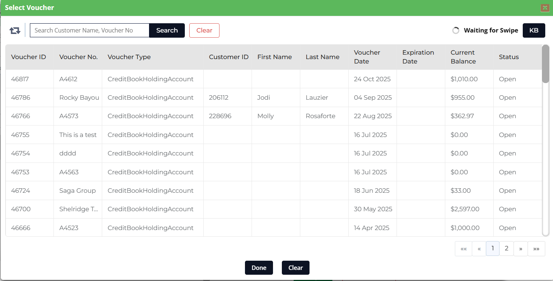Focus the voucher search input field
Viewport: 553px width, 281px height.
[x=89, y=31]
